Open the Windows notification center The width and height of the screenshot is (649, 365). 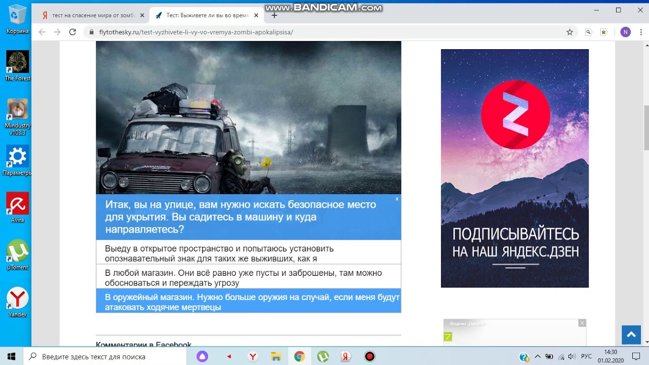point(636,356)
